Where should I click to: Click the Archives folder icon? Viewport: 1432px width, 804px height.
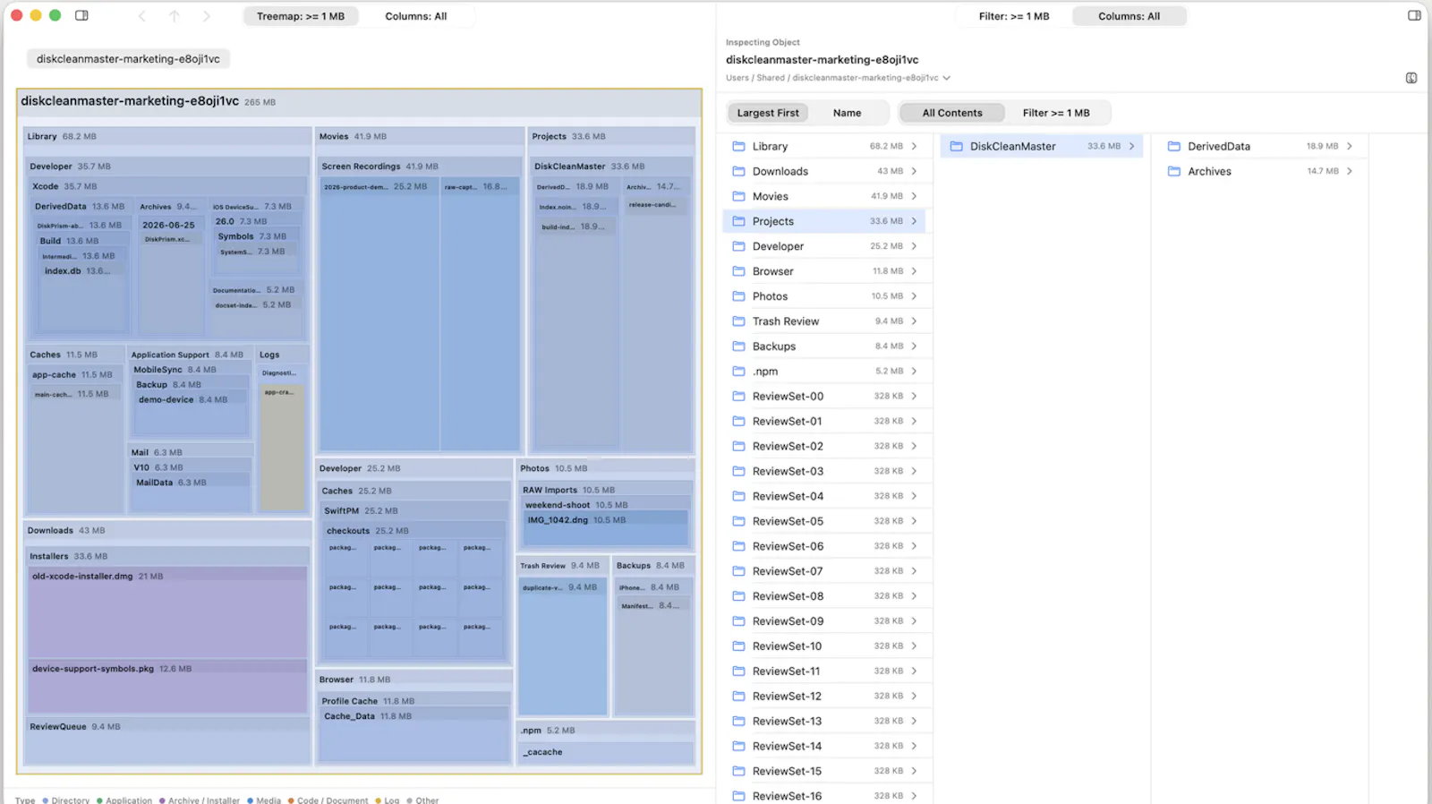pos(1174,171)
